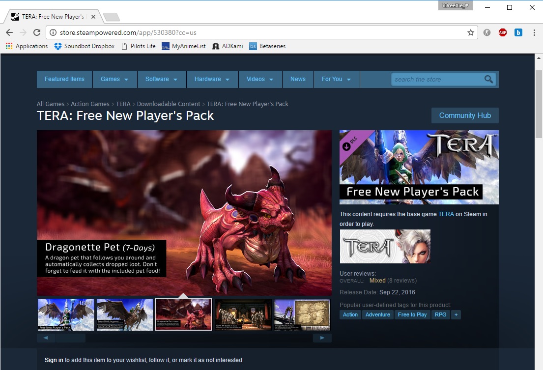Click the browser forward arrow
This screenshot has height=370, width=543.
pyautogui.click(x=23, y=32)
